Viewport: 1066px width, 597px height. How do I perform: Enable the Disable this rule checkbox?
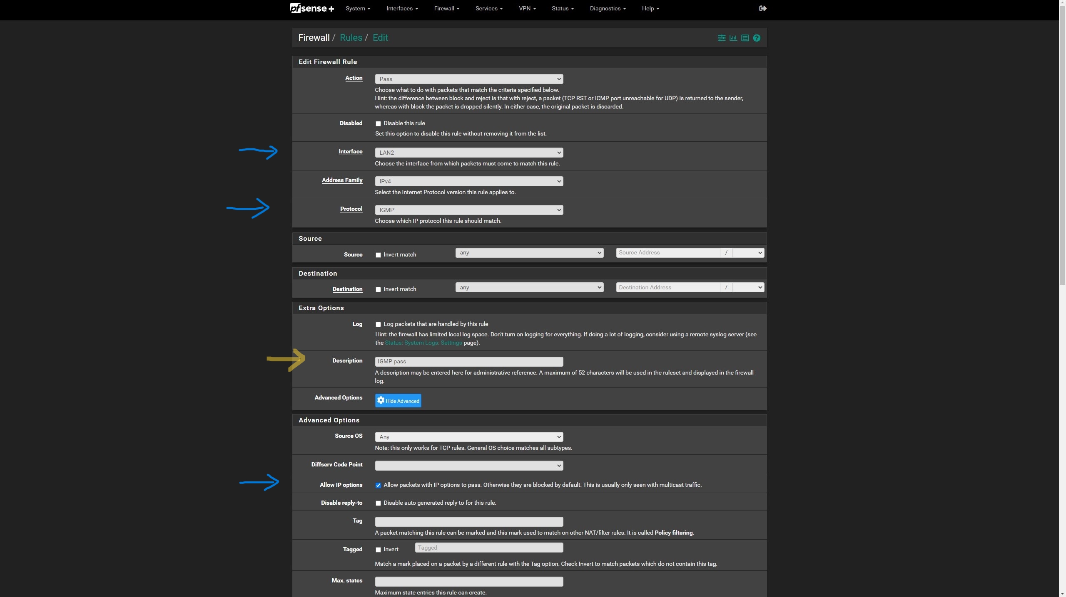(378, 123)
